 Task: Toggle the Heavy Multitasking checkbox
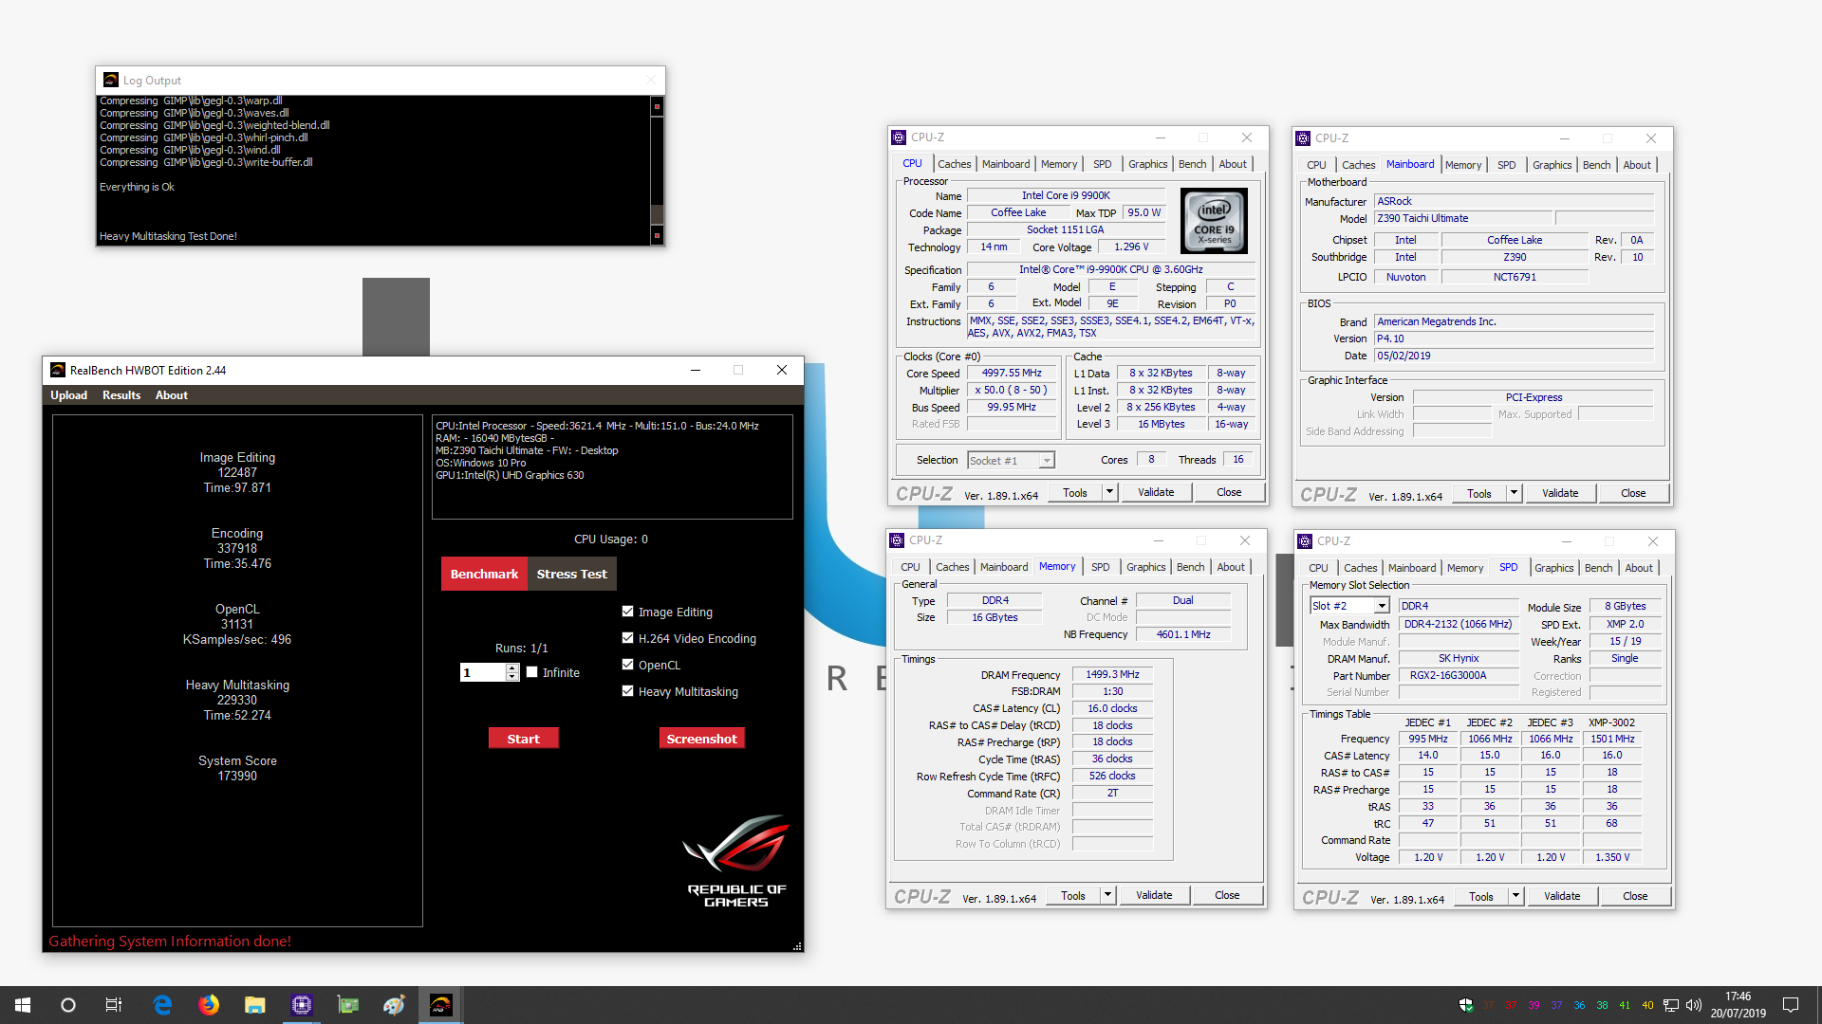[627, 691]
